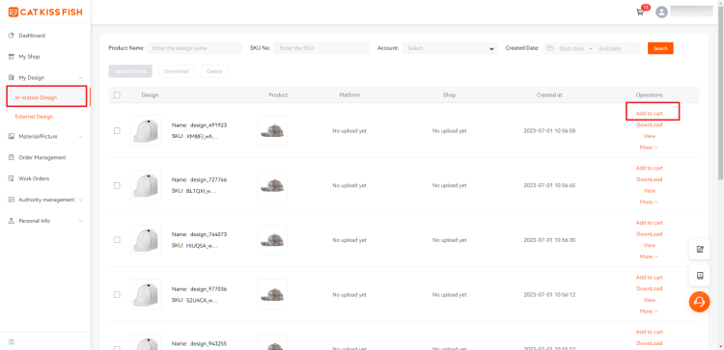Click the SKU text XMIBFJ_wh...
The width and height of the screenshot is (724, 350).
202,137
